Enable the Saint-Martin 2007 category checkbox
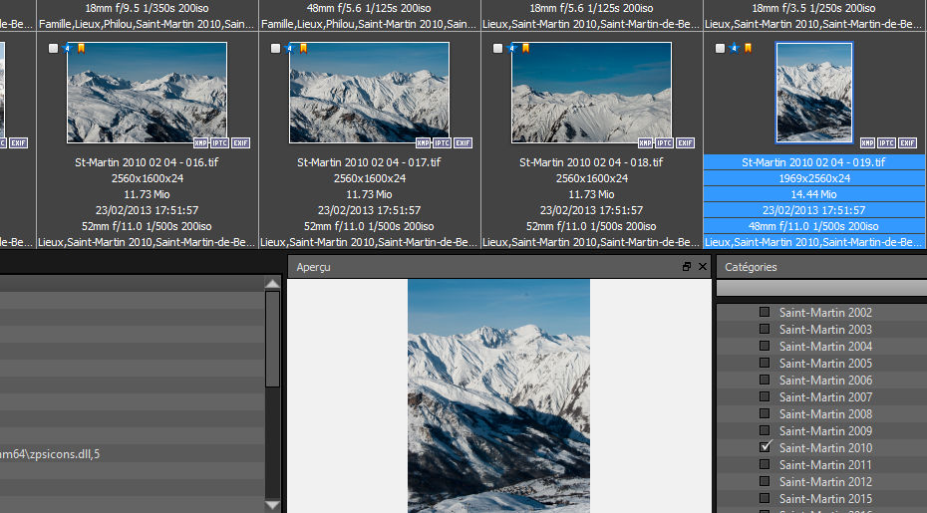This screenshot has height=513, width=927. 765,396
